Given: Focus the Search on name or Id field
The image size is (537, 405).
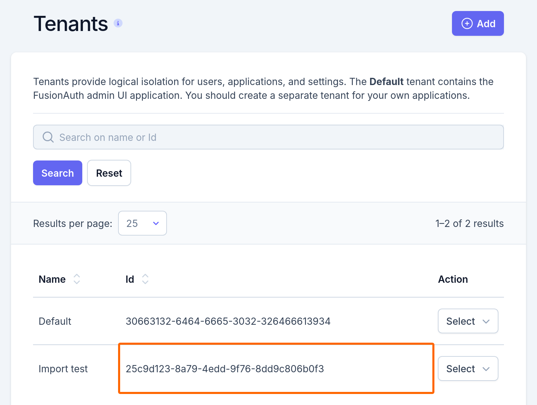Looking at the screenshot, I should coord(268,137).
